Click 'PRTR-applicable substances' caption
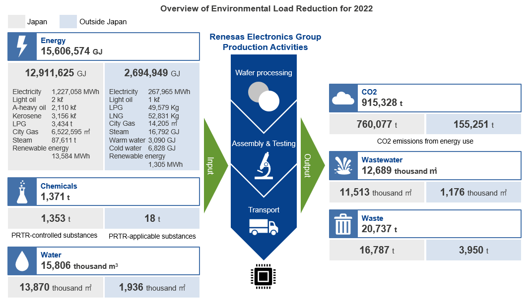Screen dimensions: 532x303 coord(152,236)
